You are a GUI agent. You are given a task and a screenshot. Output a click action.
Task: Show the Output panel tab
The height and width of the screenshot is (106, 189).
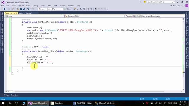click(7, 95)
